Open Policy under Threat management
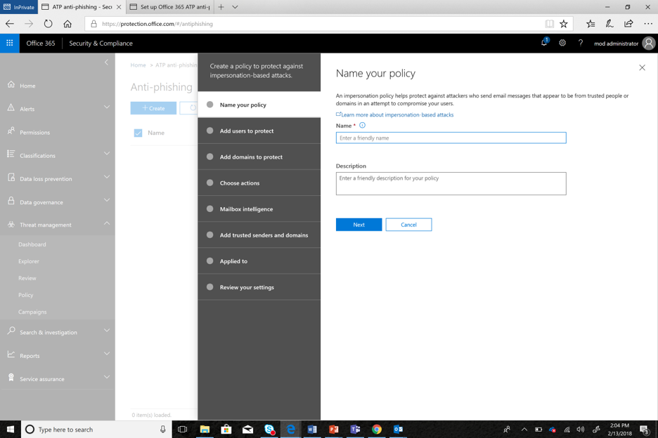 pos(25,295)
